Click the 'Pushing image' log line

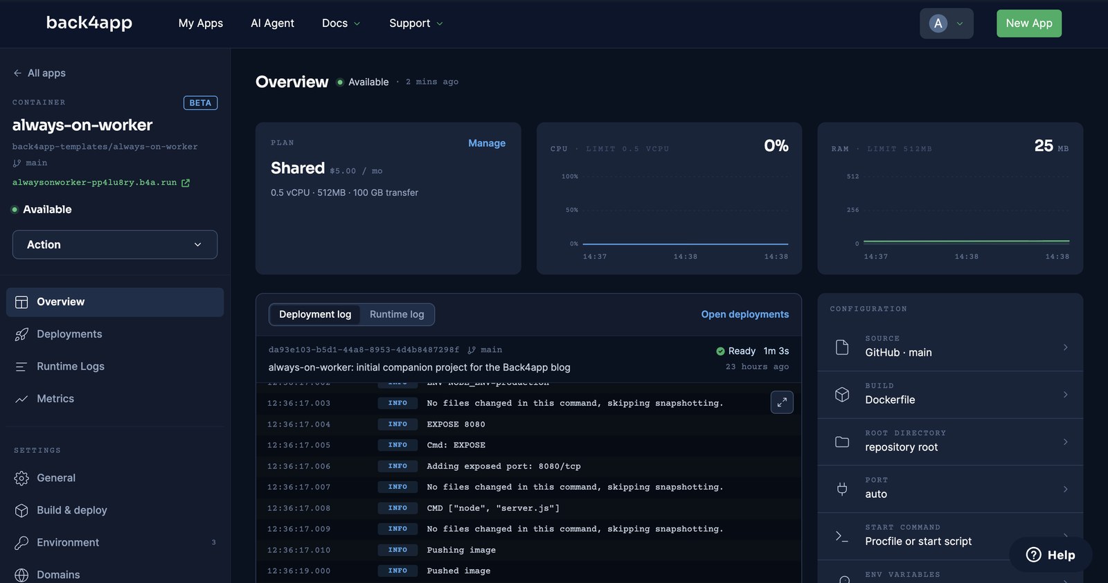click(x=461, y=550)
